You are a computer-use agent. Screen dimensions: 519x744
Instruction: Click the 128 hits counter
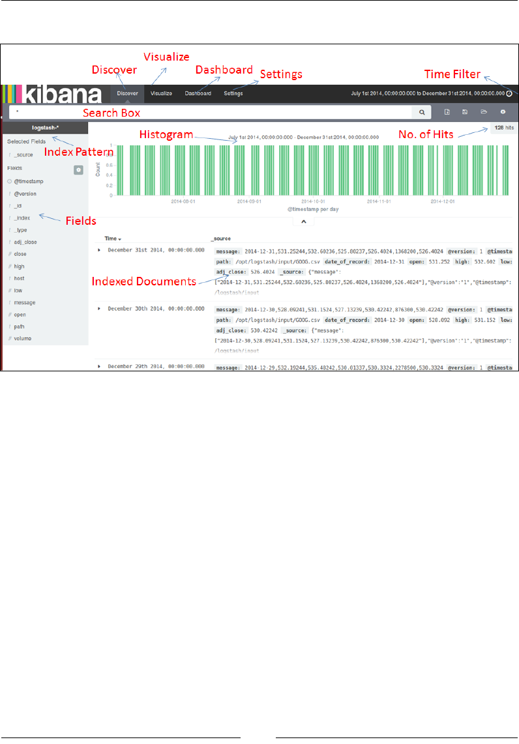(504, 128)
